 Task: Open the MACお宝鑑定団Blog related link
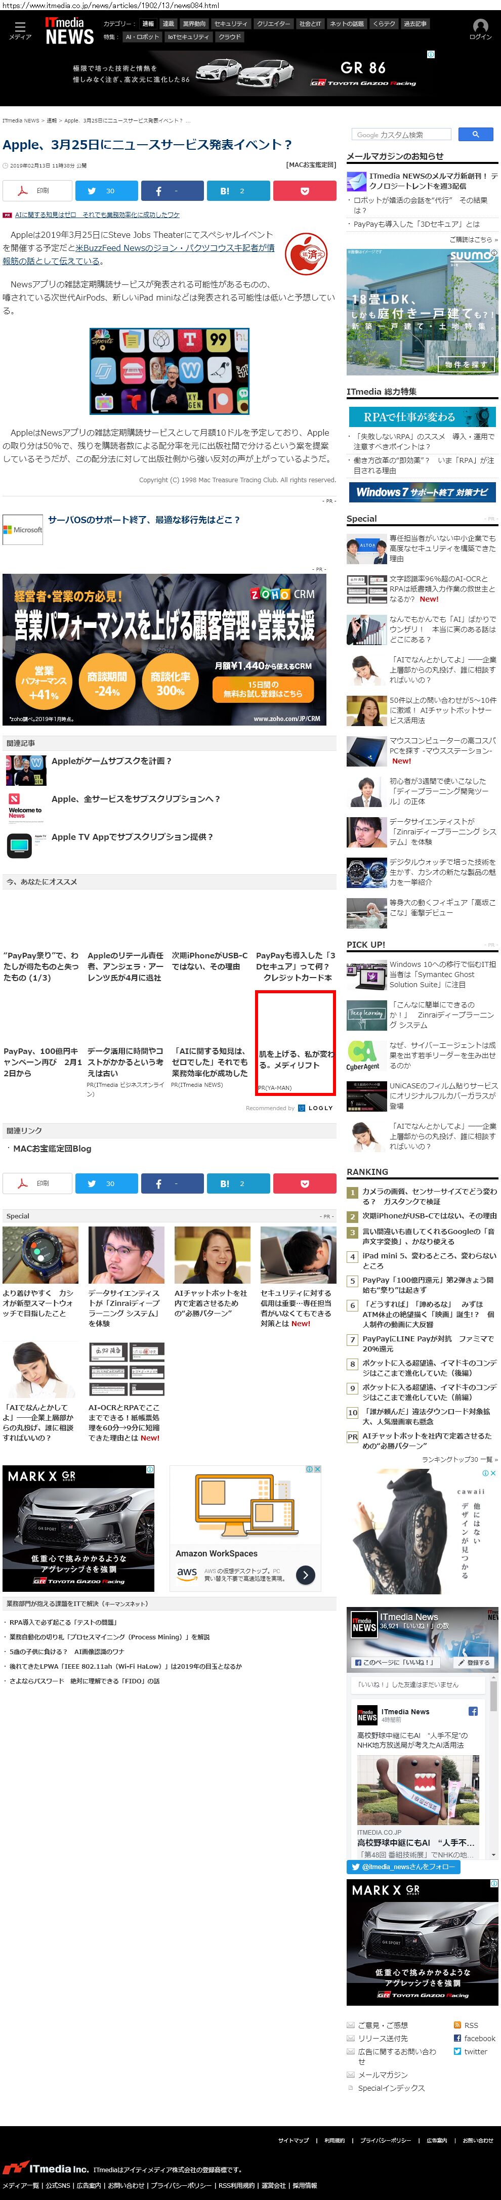52,1149
